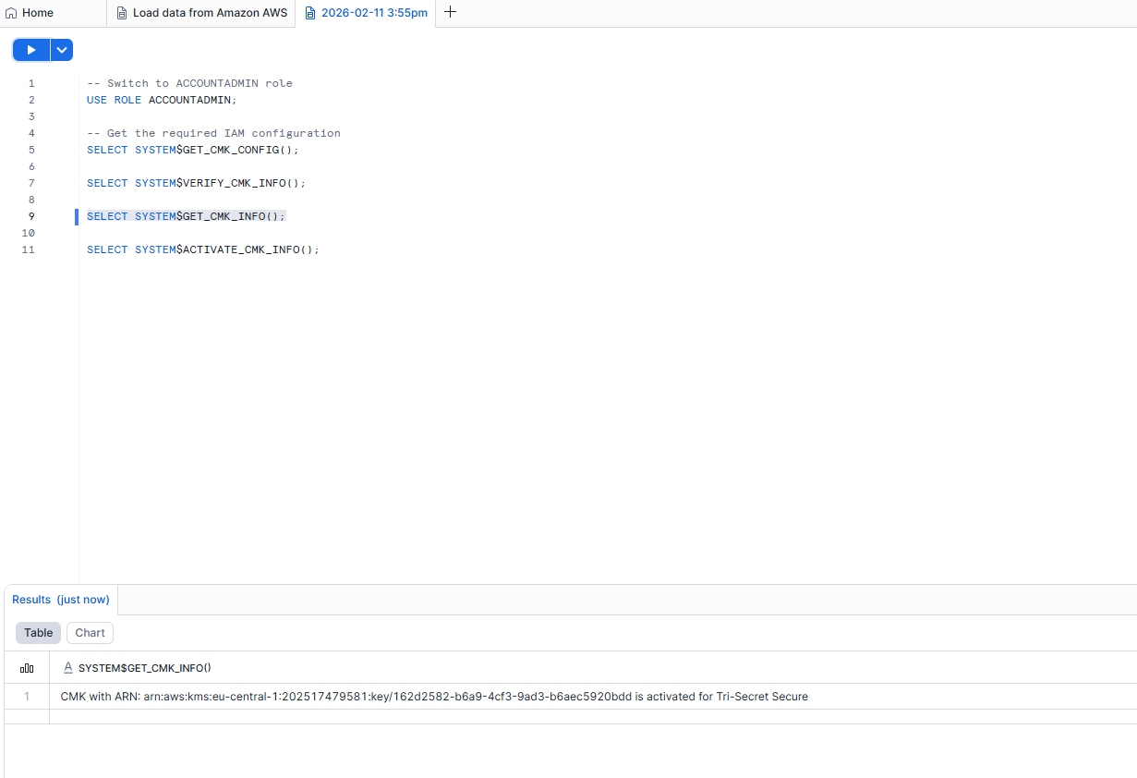Click the text type icon in column header
Viewport: 1137px width, 778px height.
coord(67,668)
